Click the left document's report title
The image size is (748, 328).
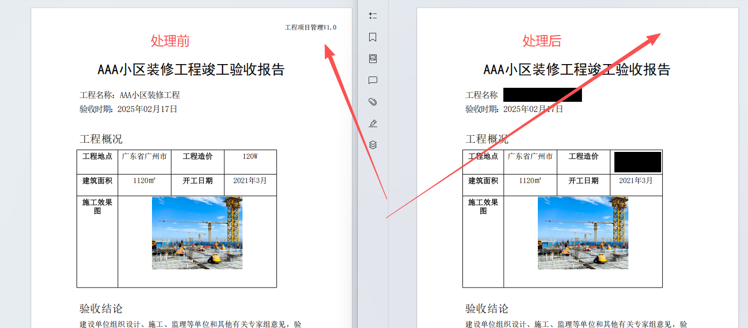191,69
